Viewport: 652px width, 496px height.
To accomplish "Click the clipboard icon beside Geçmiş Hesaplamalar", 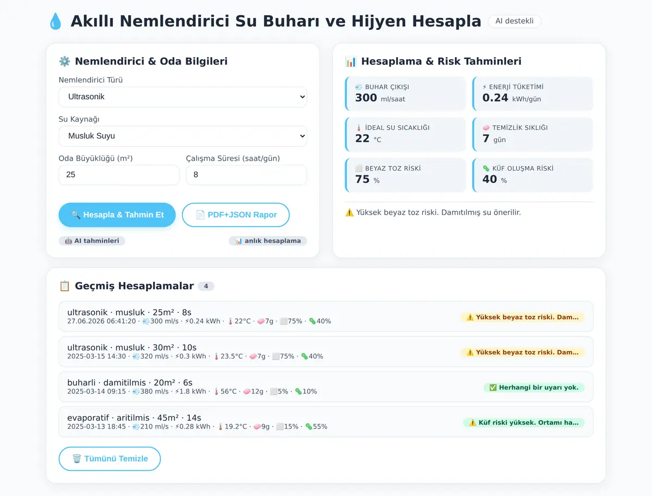I will (65, 286).
